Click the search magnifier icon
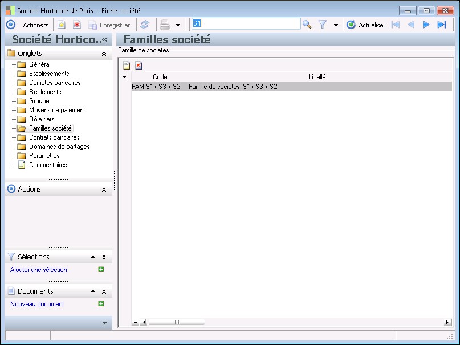 (x=307, y=25)
